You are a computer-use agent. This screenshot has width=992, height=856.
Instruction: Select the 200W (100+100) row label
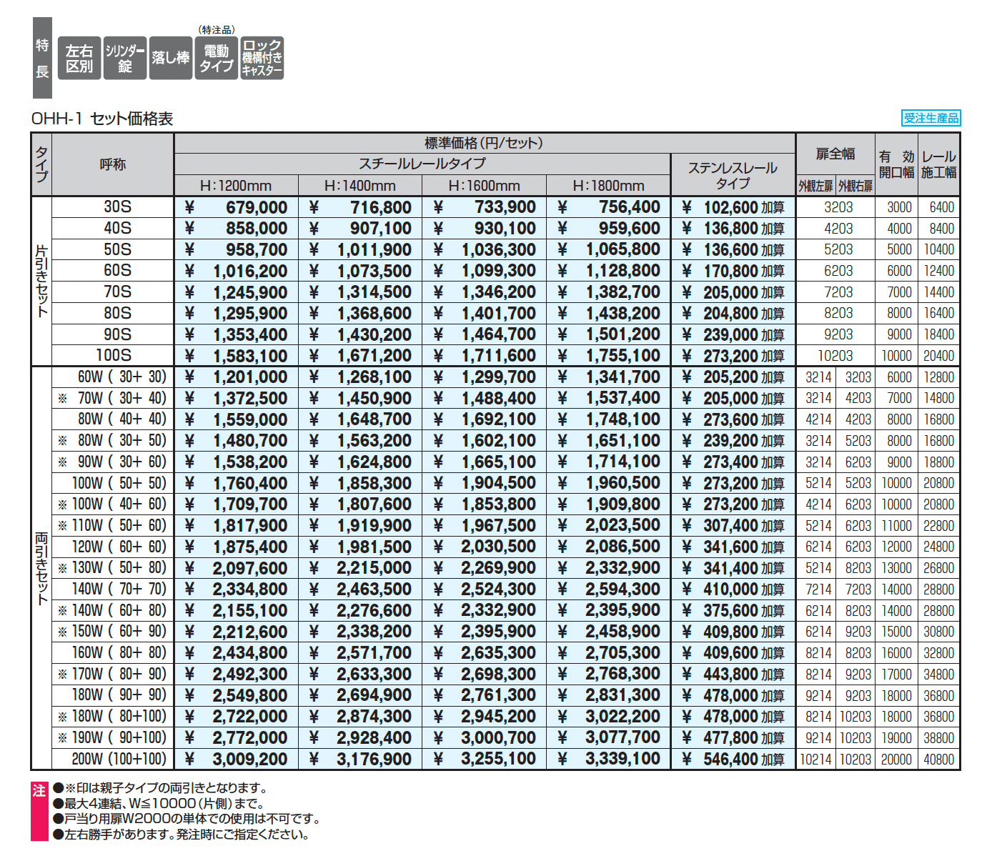point(119,759)
